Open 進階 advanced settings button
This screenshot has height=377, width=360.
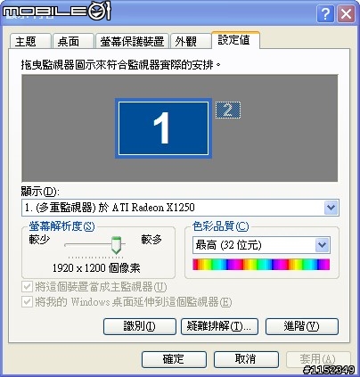[x=302, y=326]
